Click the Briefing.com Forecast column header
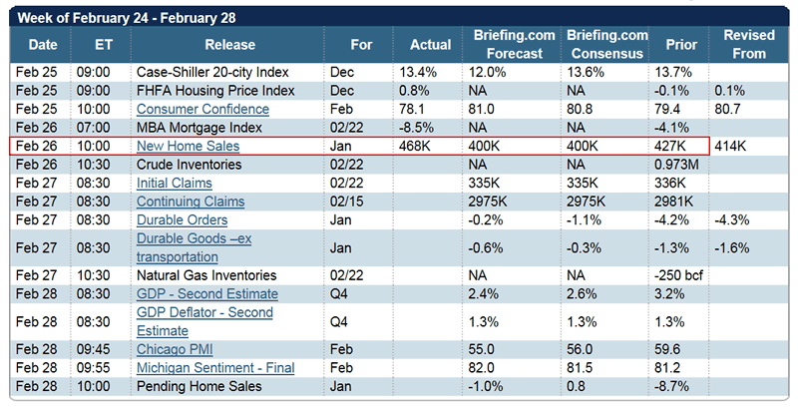 (512, 45)
